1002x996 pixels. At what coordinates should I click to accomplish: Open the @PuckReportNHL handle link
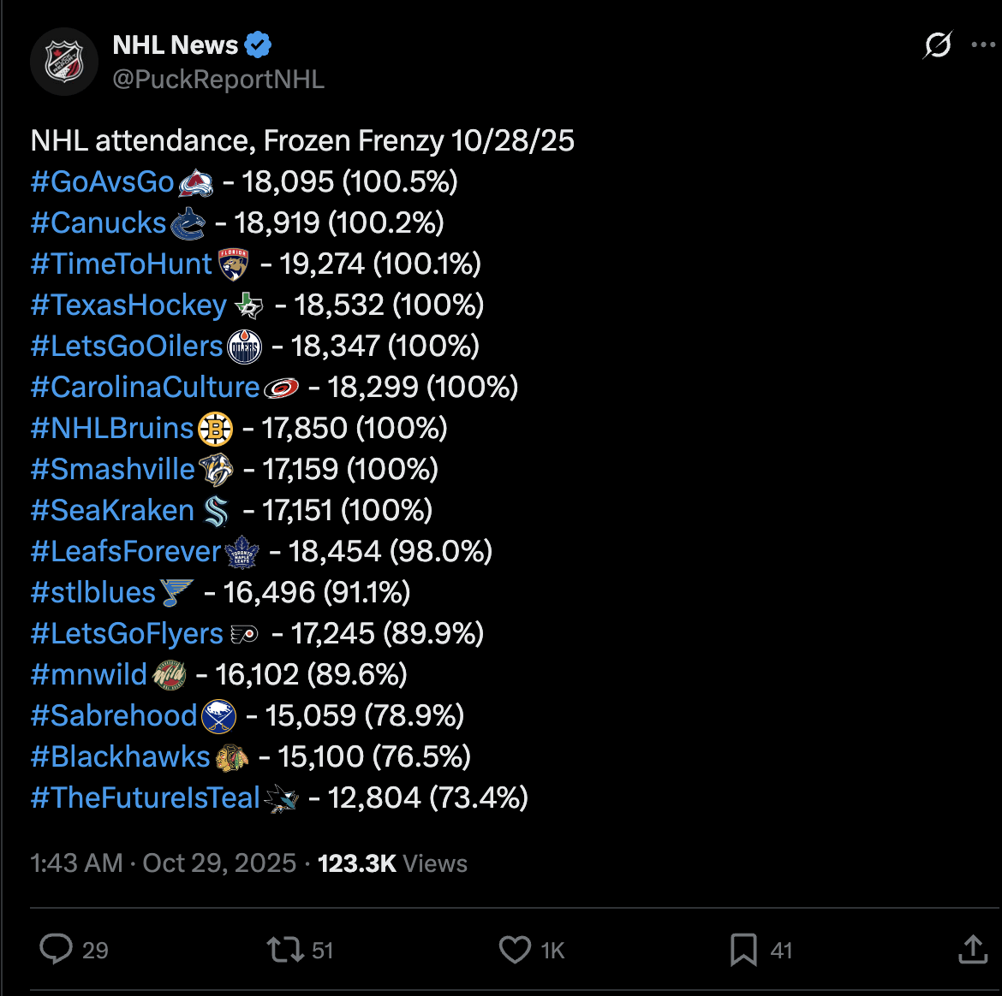218,80
